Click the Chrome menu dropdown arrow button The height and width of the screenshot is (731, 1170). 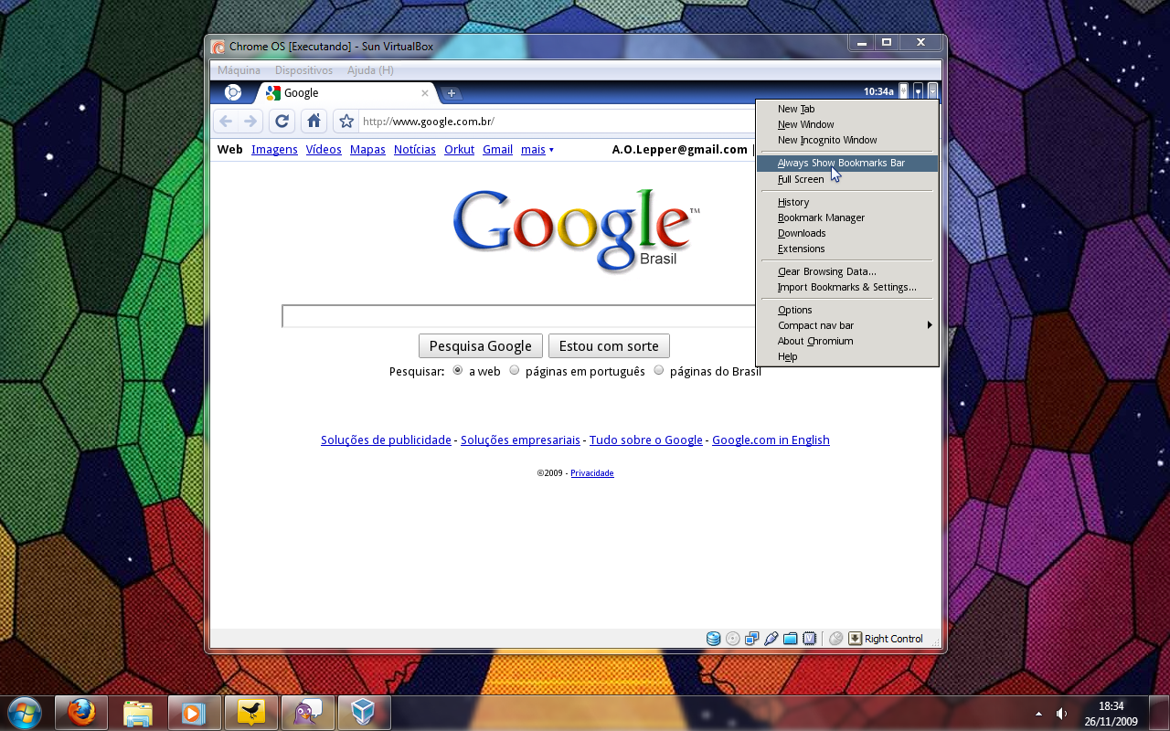[x=932, y=91]
